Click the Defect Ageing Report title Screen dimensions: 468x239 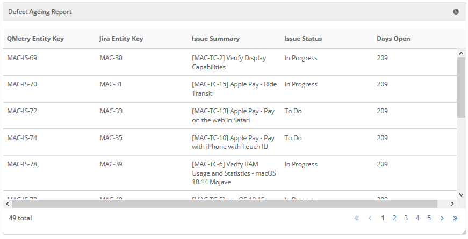point(40,12)
